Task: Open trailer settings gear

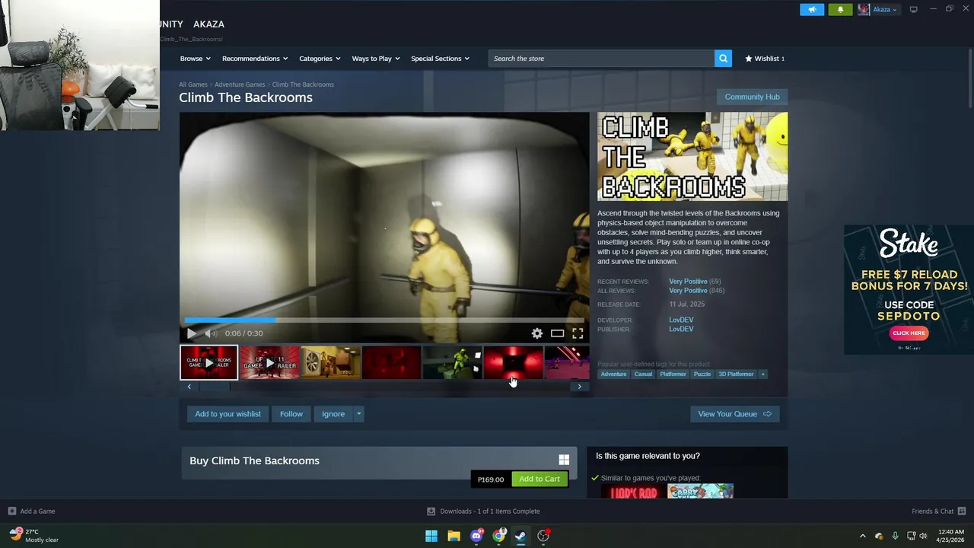Action: click(537, 333)
